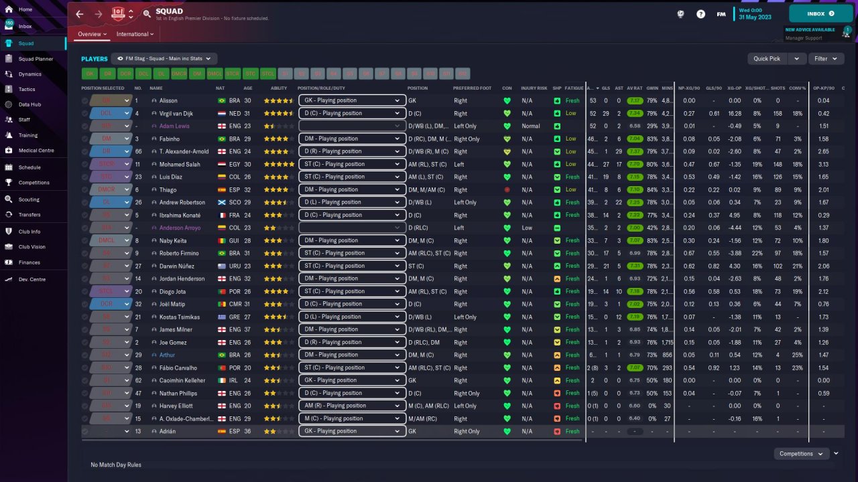Open T. Alexander-Arnold's player profile
The width and height of the screenshot is (858, 482).
point(184,151)
